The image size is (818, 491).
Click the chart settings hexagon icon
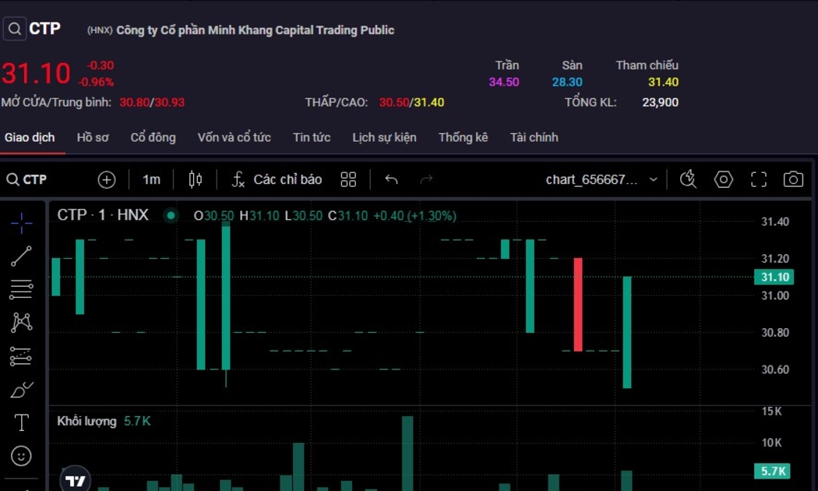point(724,180)
